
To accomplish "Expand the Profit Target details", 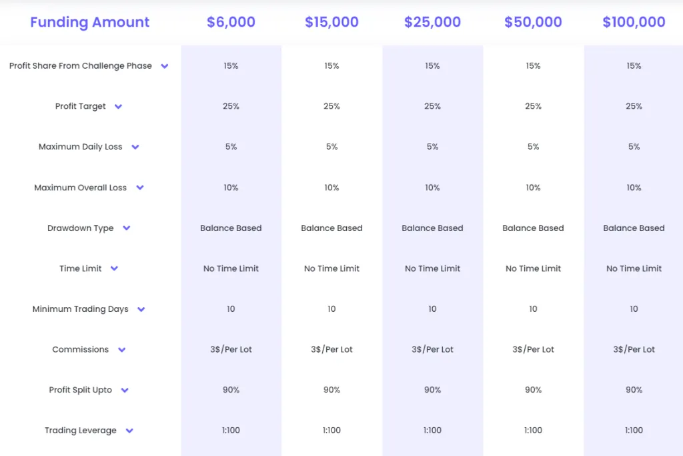I will pyautogui.click(x=118, y=106).
